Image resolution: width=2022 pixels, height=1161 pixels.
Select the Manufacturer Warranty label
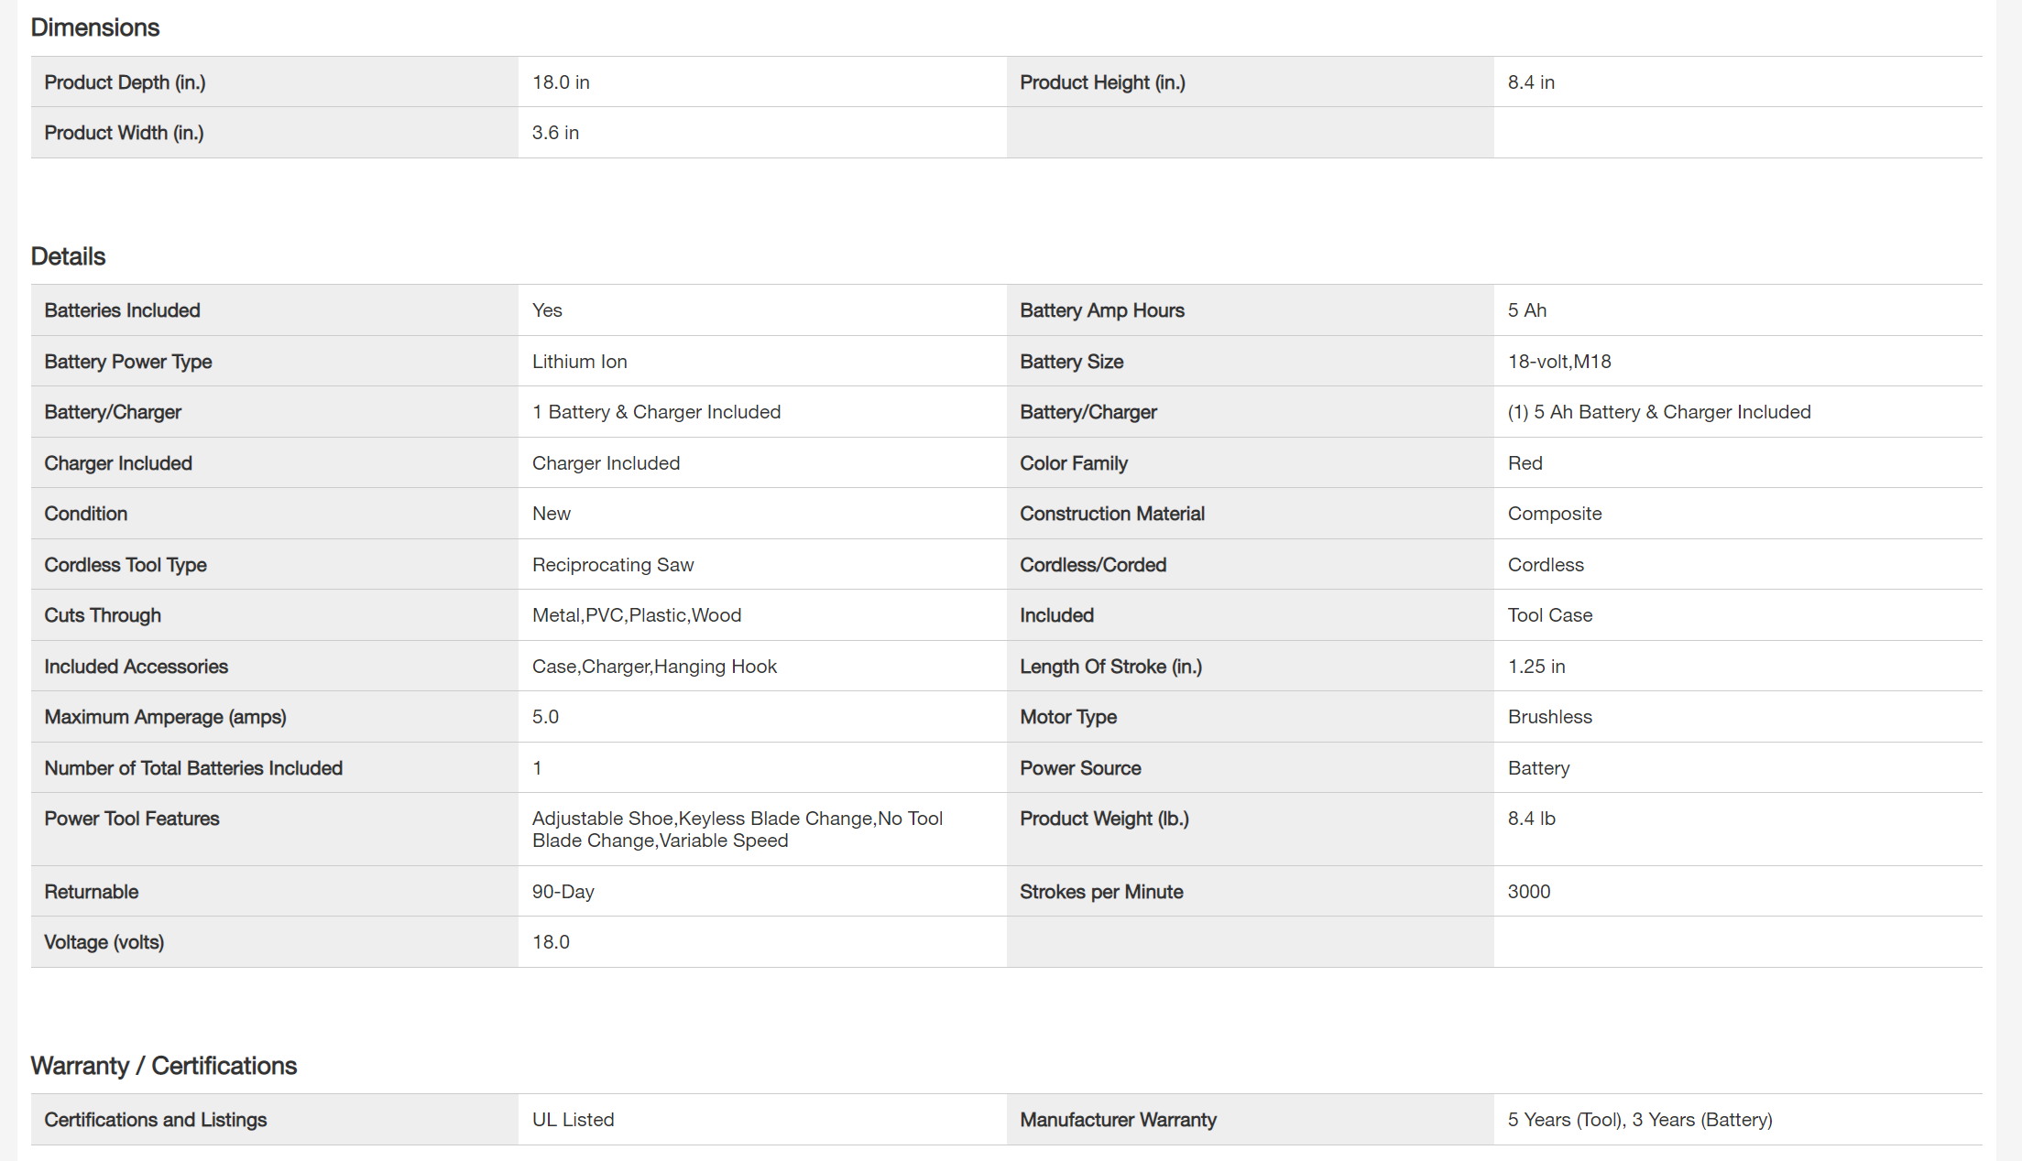pos(1118,1120)
